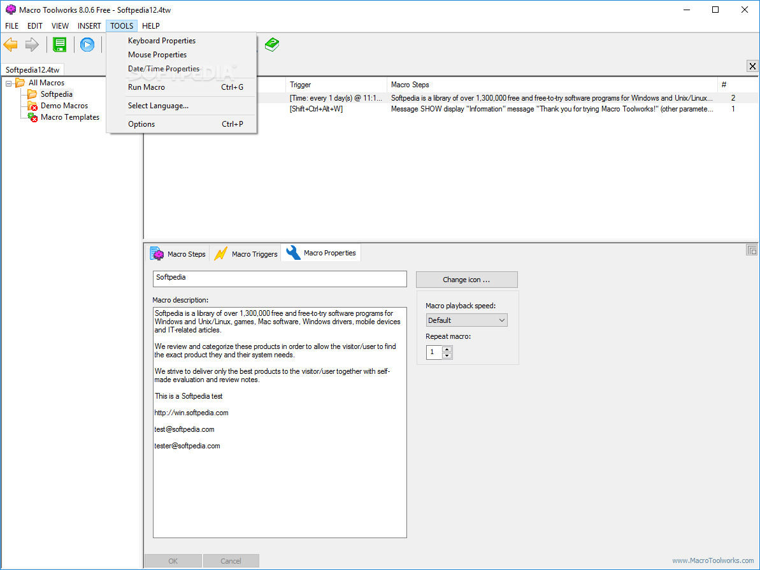The image size is (760, 570).
Task: Switch to the Macro Triggers tab
Action: click(245, 253)
